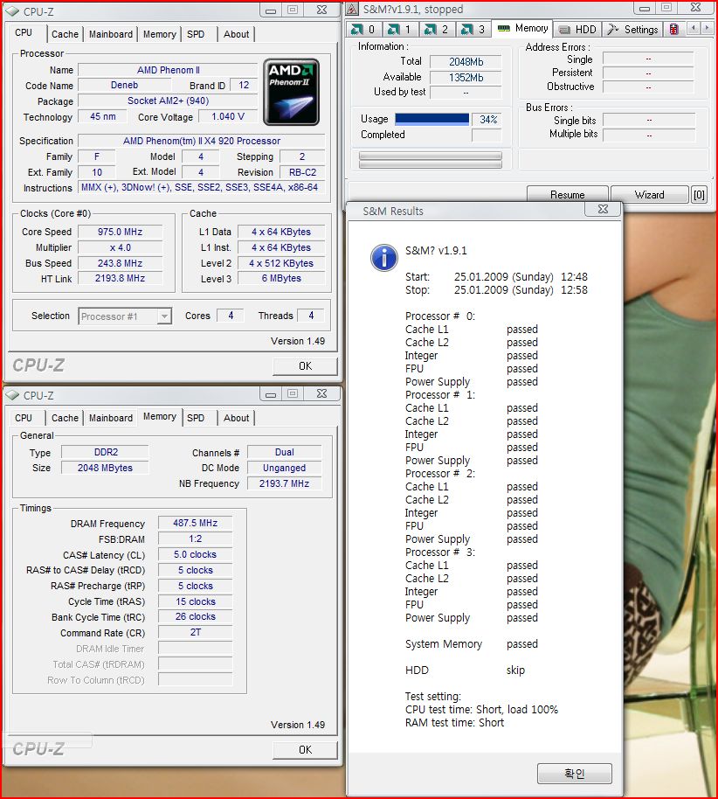Viewport: 718px width, 799px height.
Task: Click the S&M Available memory value '1352Mb'
Action: coord(466,78)
